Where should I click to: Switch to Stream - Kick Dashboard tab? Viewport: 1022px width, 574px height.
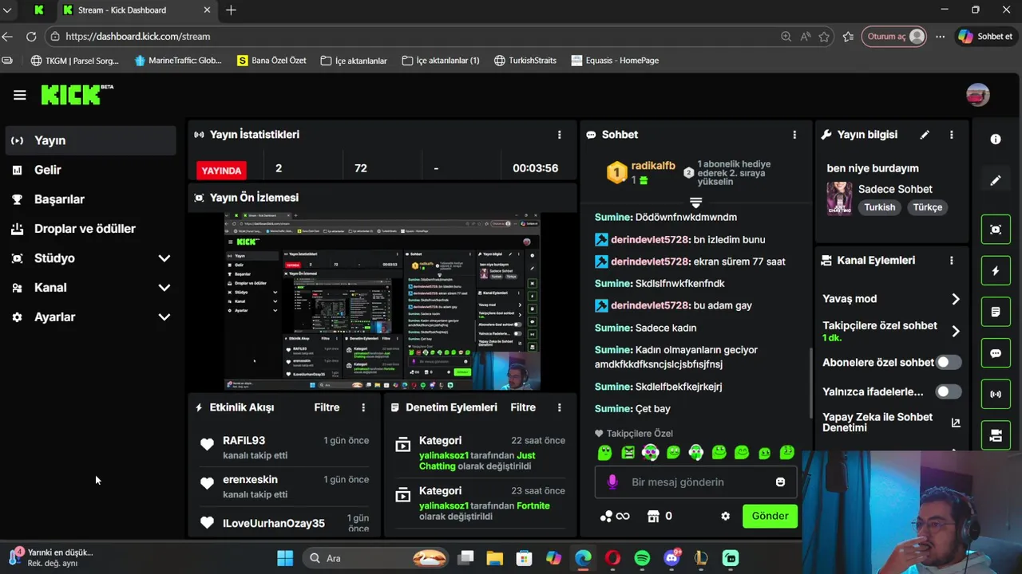[136, 10]
